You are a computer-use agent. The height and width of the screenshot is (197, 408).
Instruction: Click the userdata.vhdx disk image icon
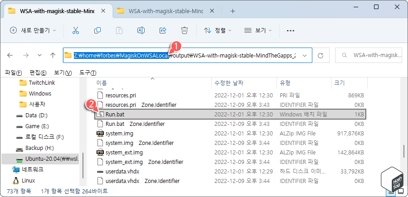(x=100, y=172)
